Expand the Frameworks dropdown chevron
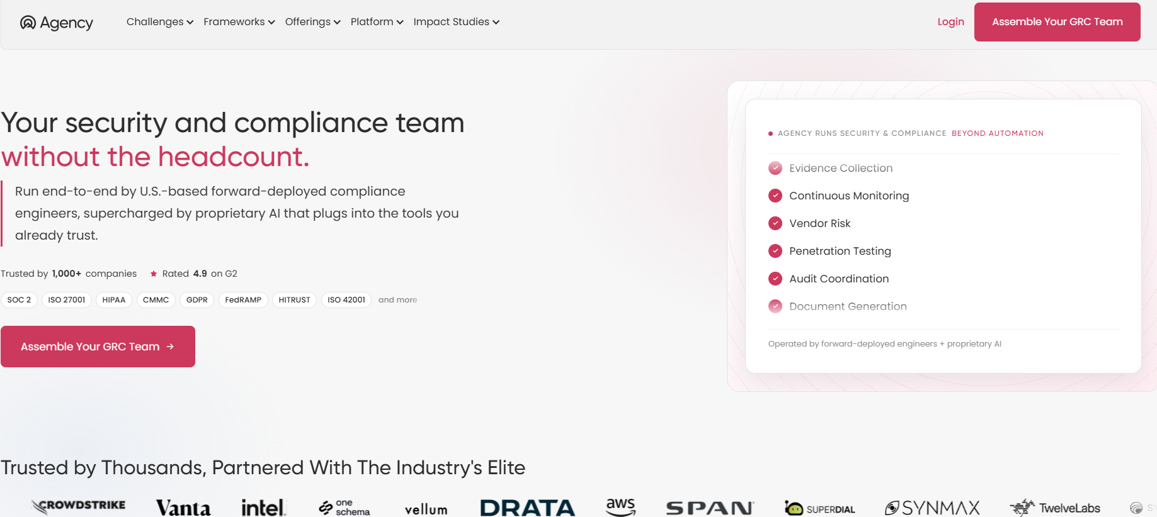The height and width of the screenshot is (517, 1157). pos(271,23)
